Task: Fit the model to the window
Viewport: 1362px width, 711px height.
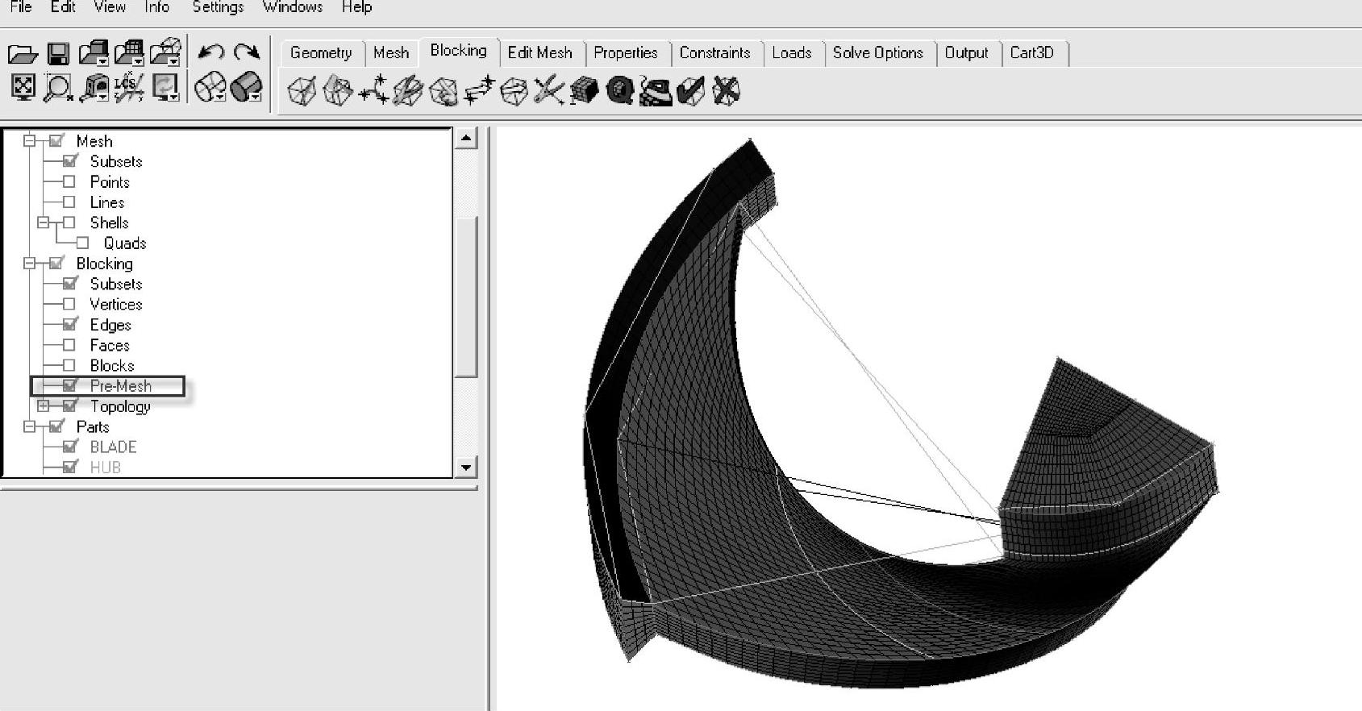Action: pyautogui.click(x=23, y=86)
